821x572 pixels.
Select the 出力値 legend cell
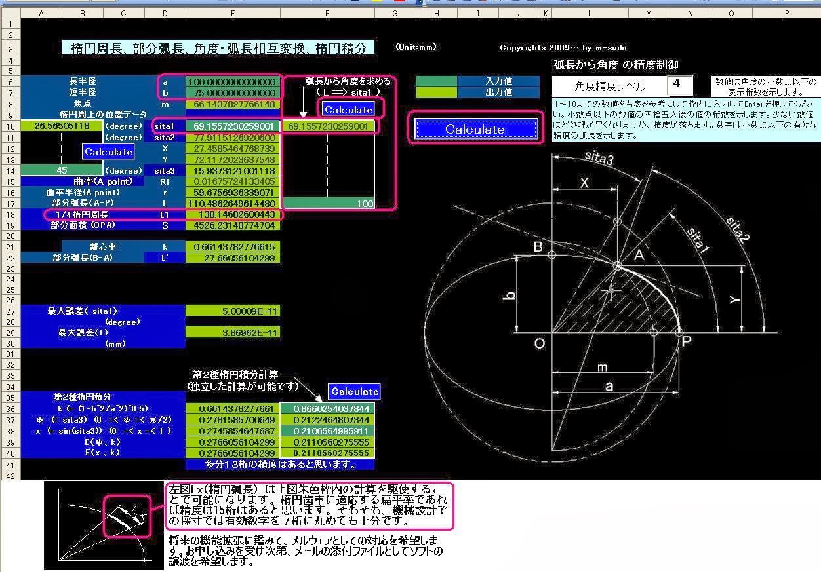498,92
